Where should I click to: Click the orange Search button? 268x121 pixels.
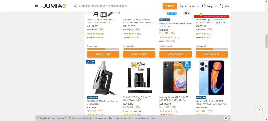(169, 6)
